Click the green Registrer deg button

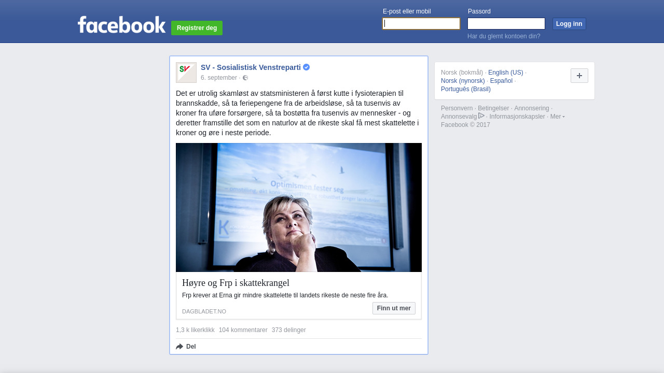point(197,28)
